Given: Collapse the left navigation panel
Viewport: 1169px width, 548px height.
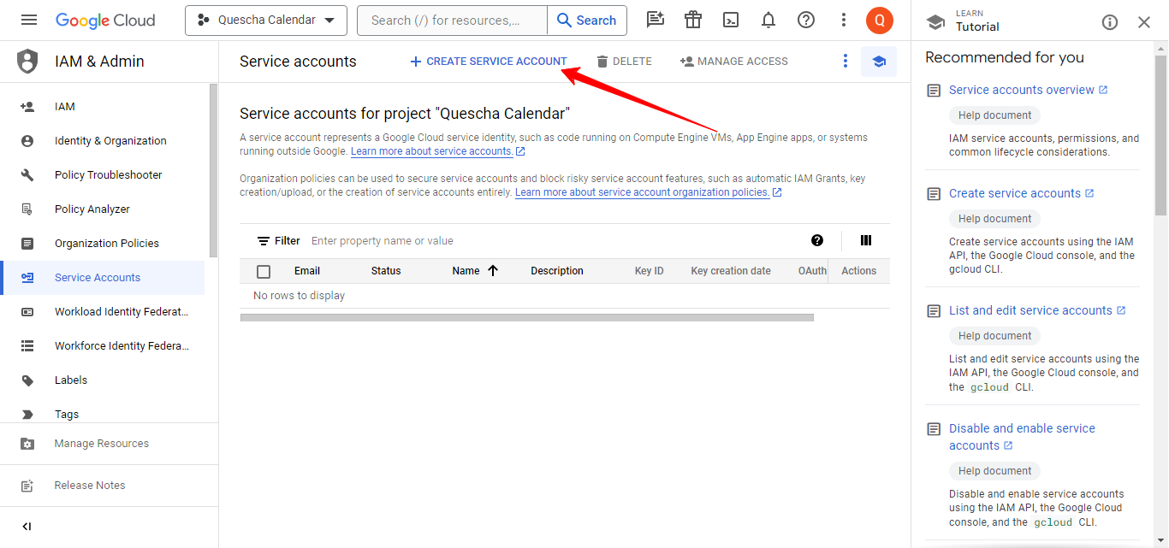Looking at the screenshot, I should [27, 527].
